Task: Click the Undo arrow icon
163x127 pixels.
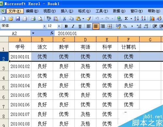Action: [97, 19]
